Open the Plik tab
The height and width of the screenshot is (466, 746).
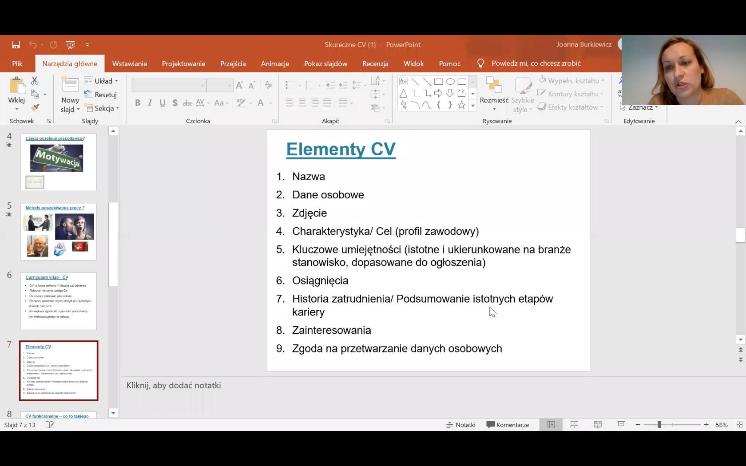[17, 63]
